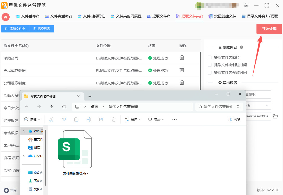Click the settings sliders icon in title bar
The width and height of the screenshot is (283, 195).
point(246,5)
